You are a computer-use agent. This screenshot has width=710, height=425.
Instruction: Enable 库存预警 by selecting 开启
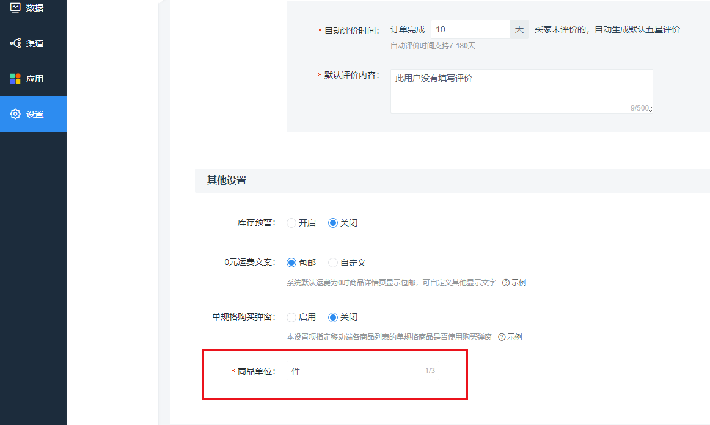(x=291, y=223)
